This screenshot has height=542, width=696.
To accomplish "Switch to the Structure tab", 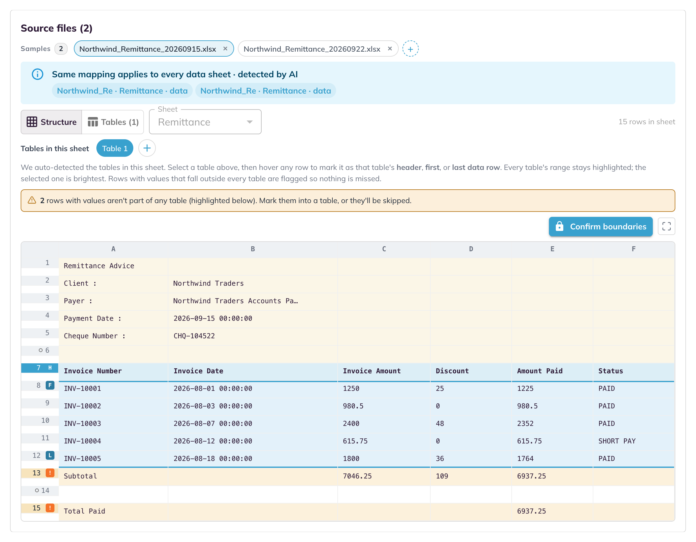I will (x=52, y=122).
